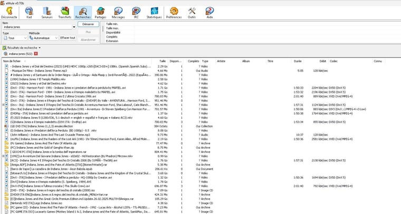401x214 pixels.
Task: Open the Messages window
Action: [118, 12]
